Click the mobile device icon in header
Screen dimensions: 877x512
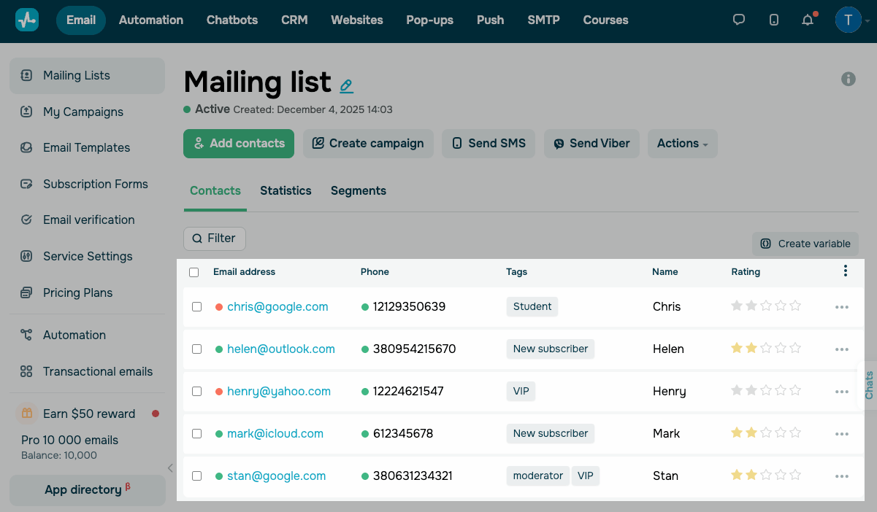(774, 20)
